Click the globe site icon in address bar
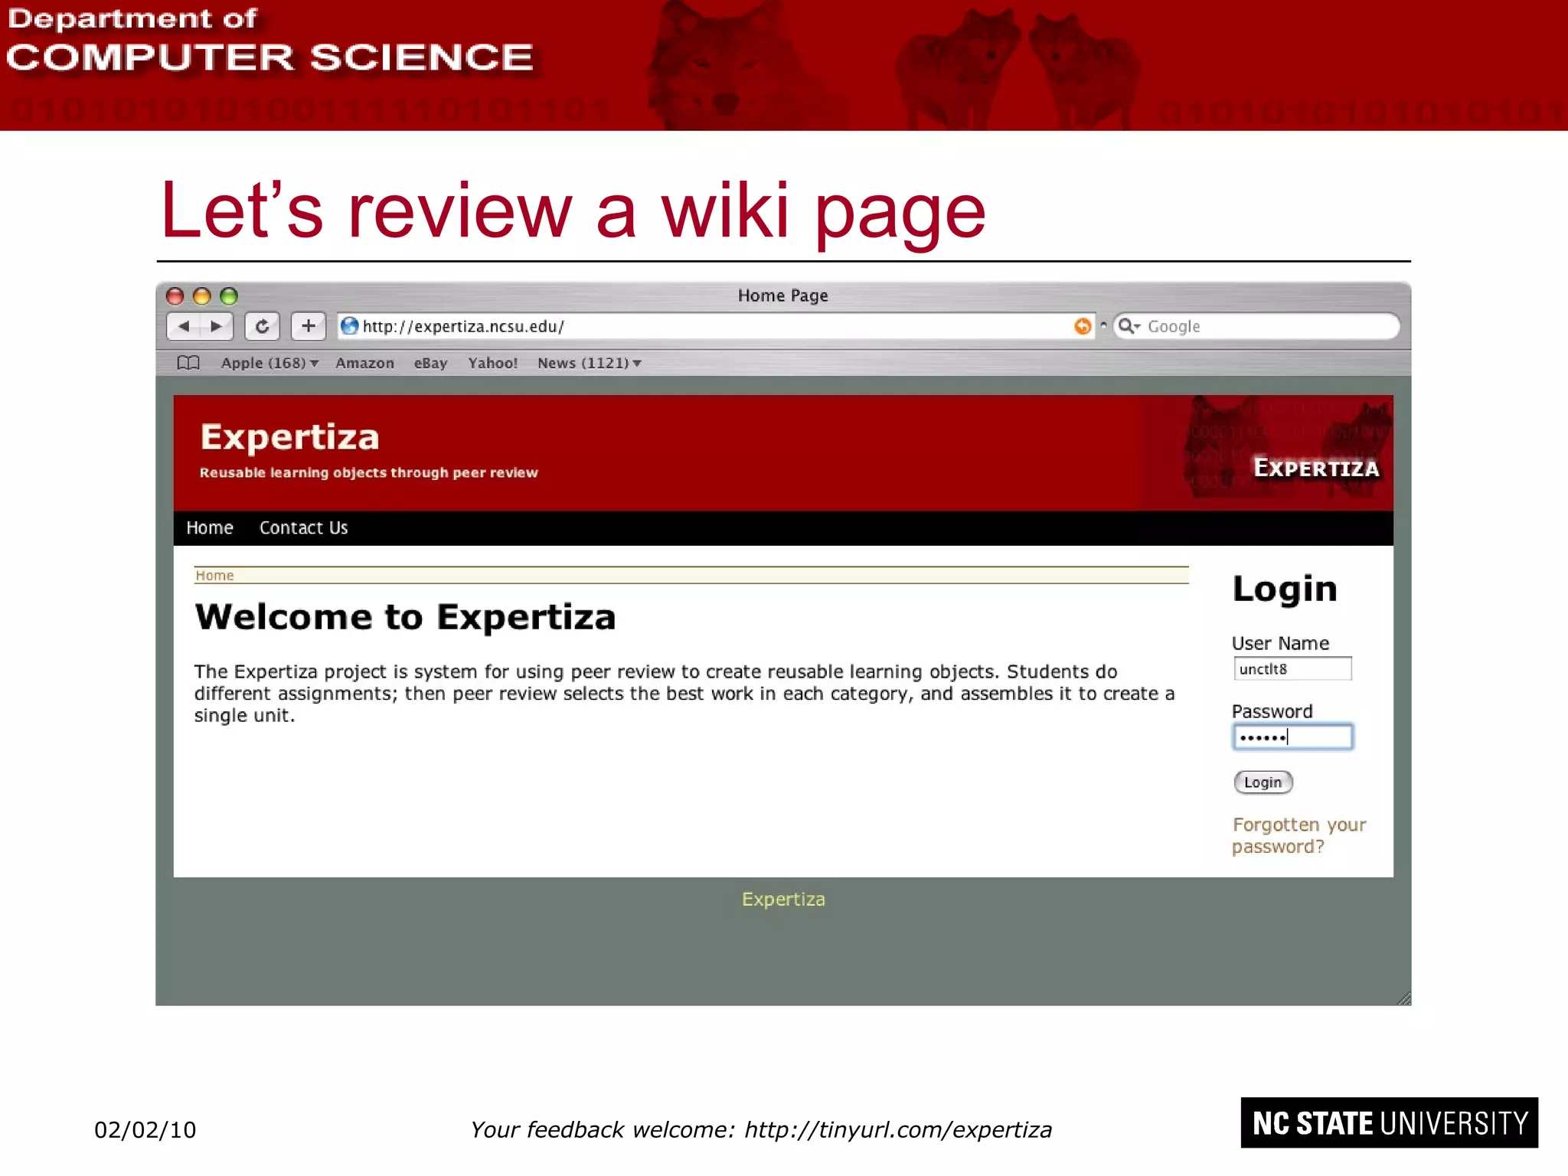Viewport: 1568px width, 1176px height. (350, 326)
